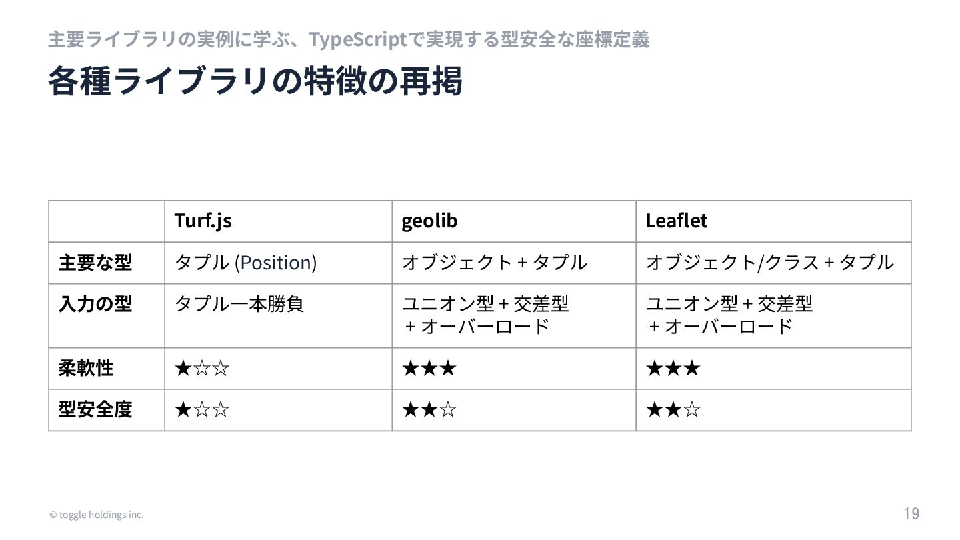Click the 型安全度 row label
960x540 pixels.
(x=95, y=409)
